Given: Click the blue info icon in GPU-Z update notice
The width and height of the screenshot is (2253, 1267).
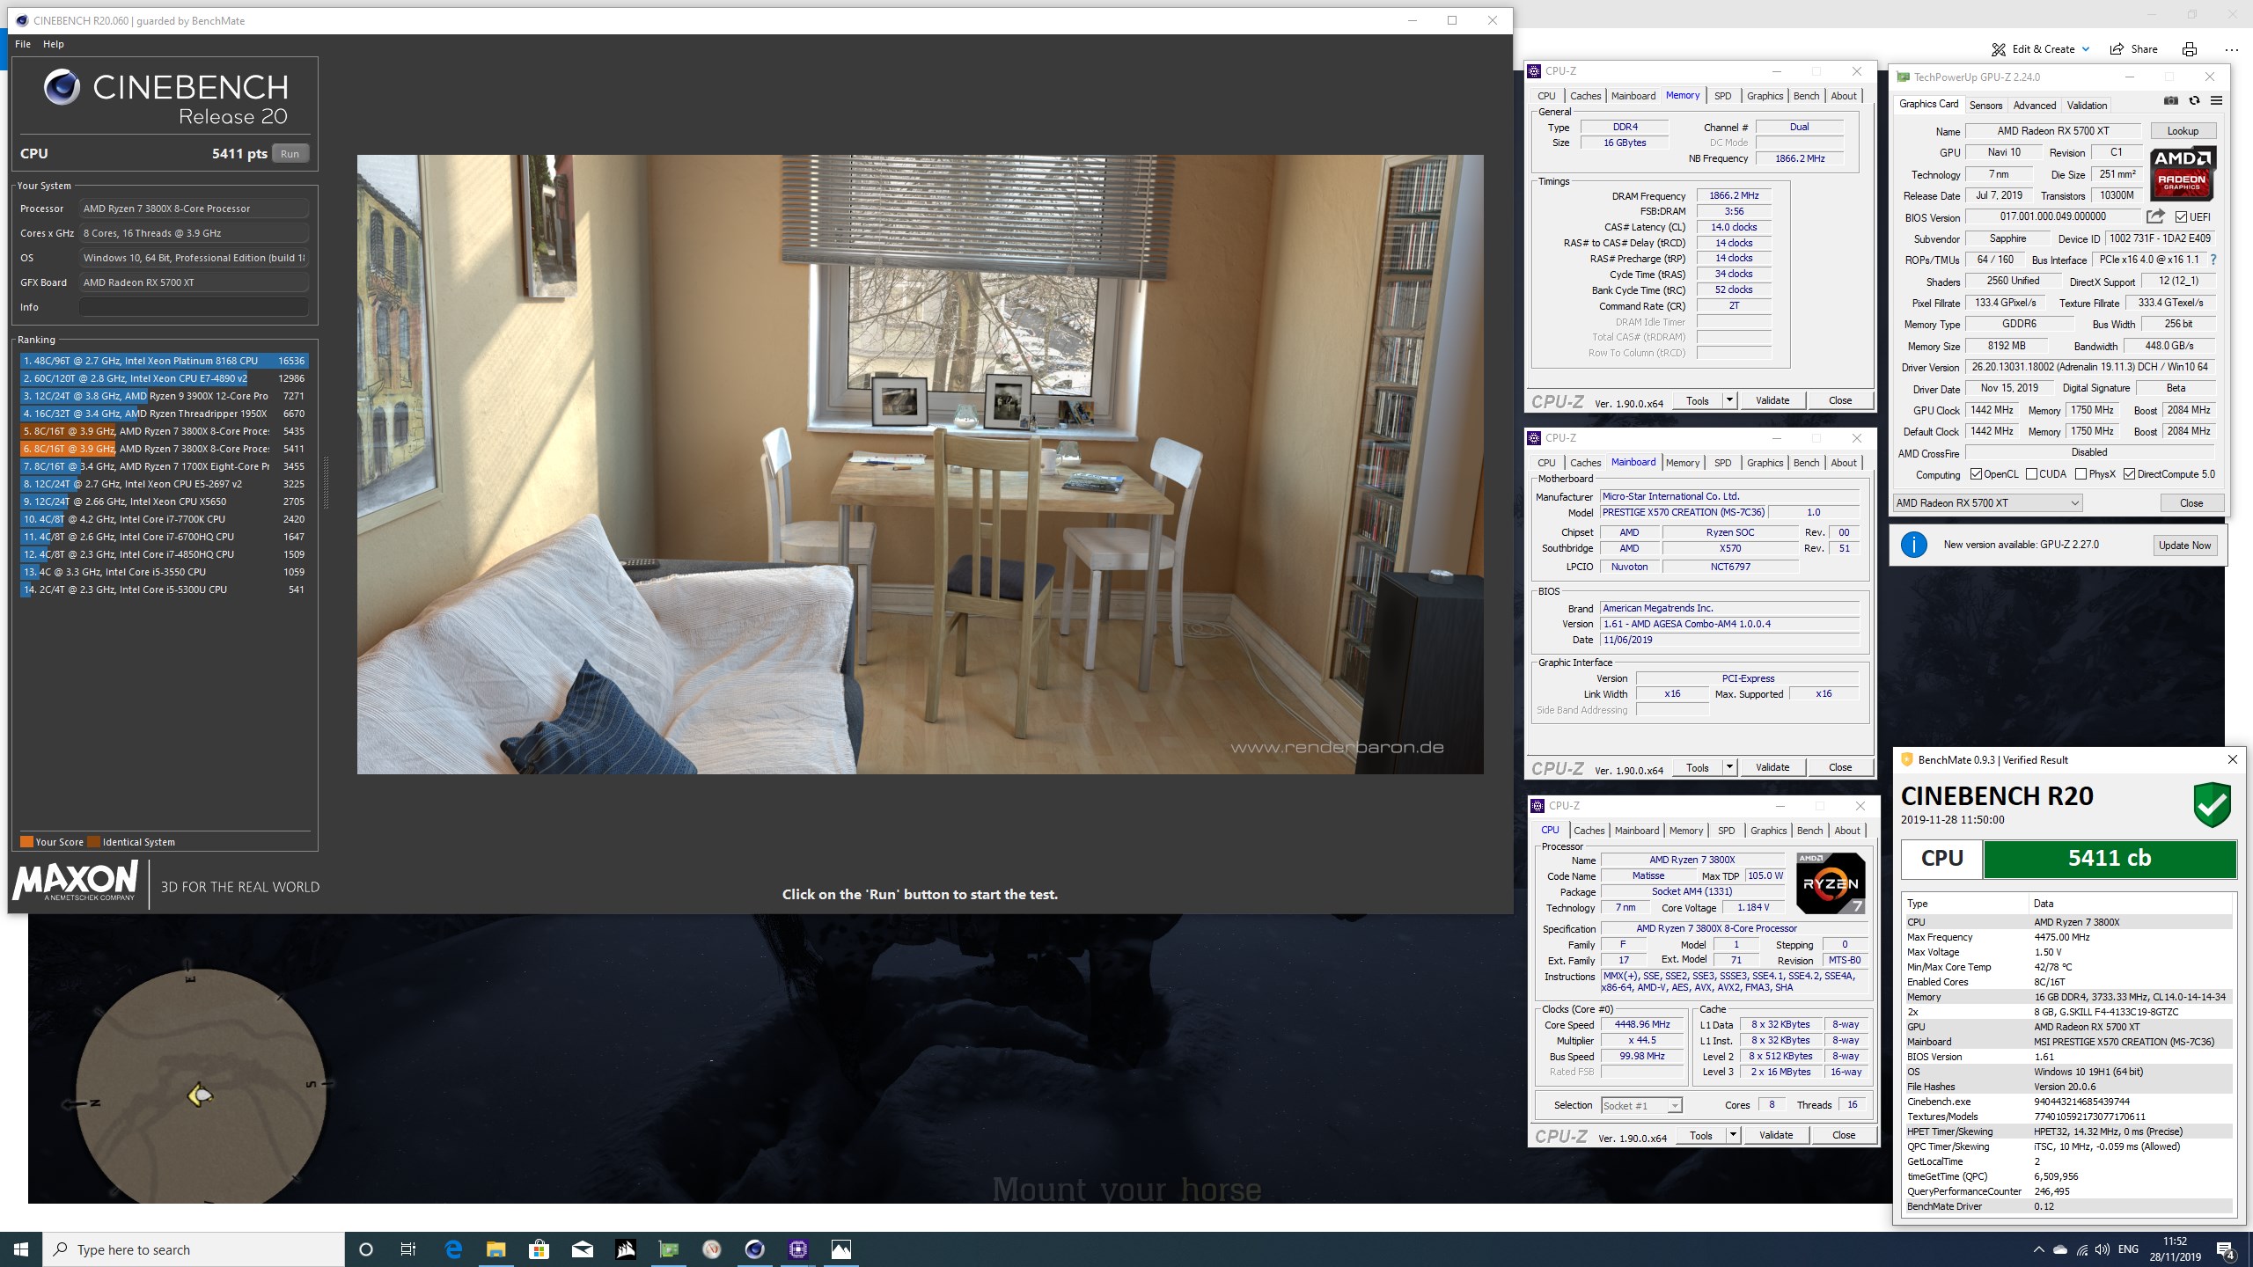Looking at the screenshot, I should click(1913, 545).
